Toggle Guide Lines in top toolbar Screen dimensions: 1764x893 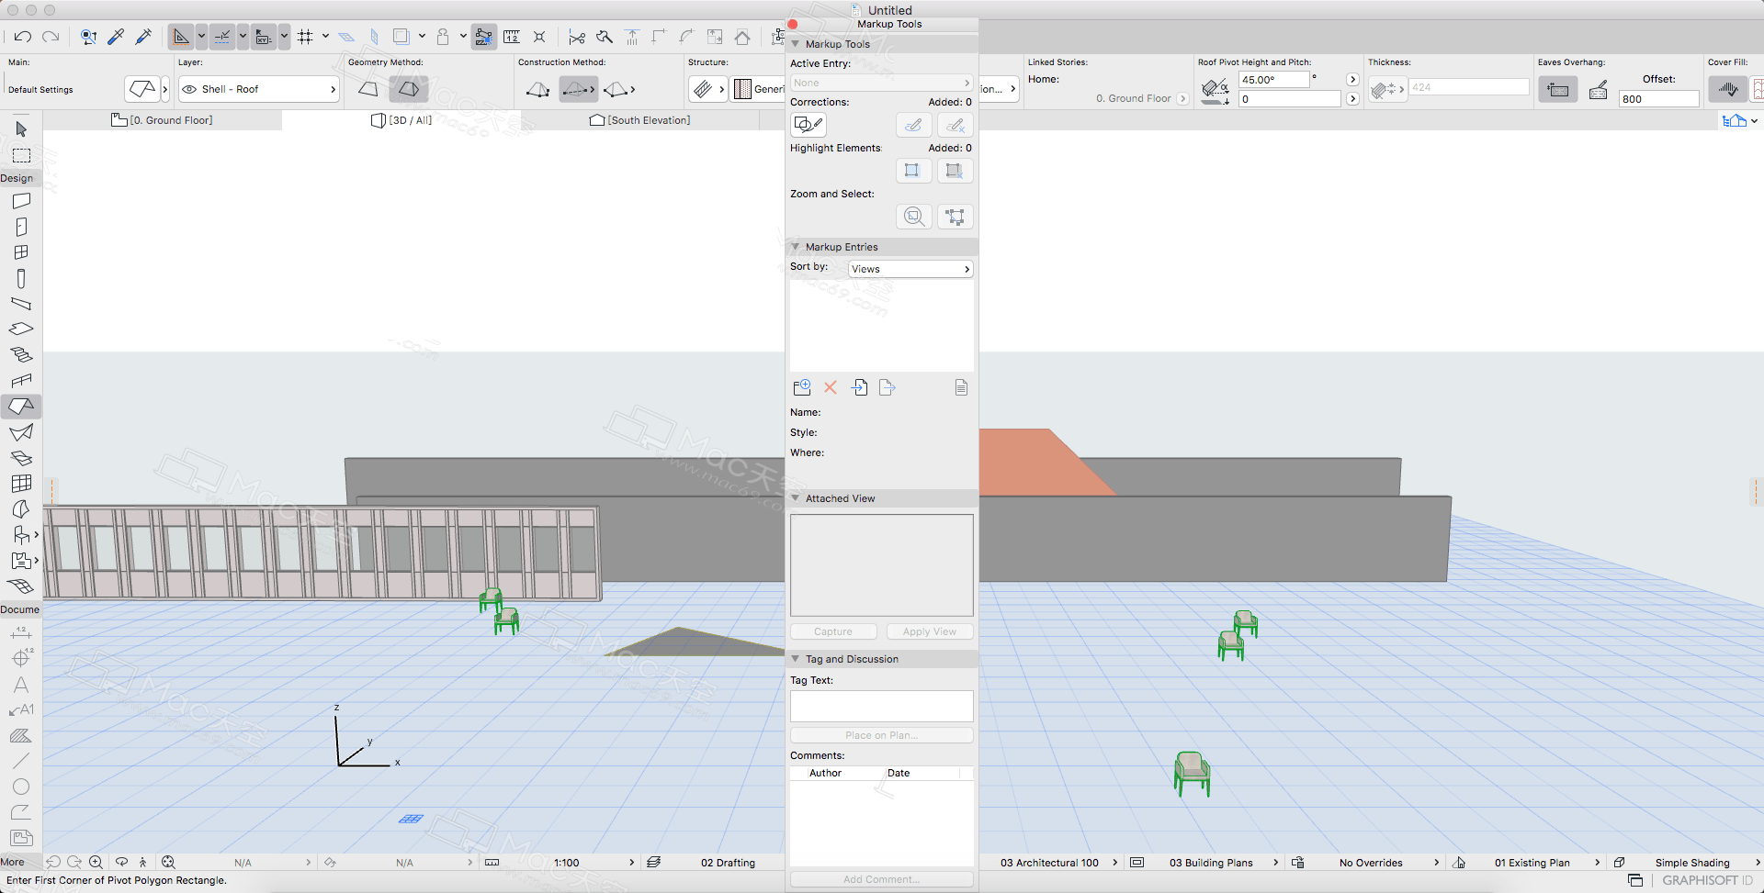click(181, 37)
